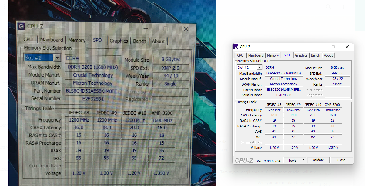Select the SPD tab in the left CPU-Z window

pos(97,40)
